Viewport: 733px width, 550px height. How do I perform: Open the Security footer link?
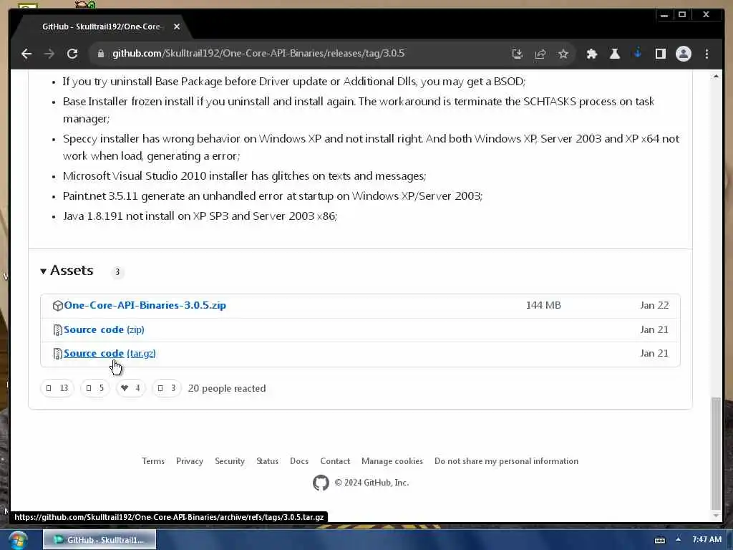(x=230, y=461)
